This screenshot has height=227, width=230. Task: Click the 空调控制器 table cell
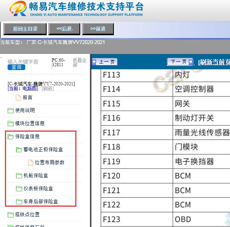click(201, 89)
